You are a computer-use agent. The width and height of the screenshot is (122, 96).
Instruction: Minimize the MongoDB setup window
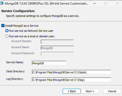tap(94, 4)
